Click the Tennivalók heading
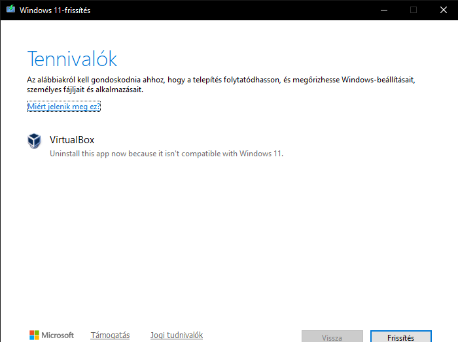 [72, 59]
